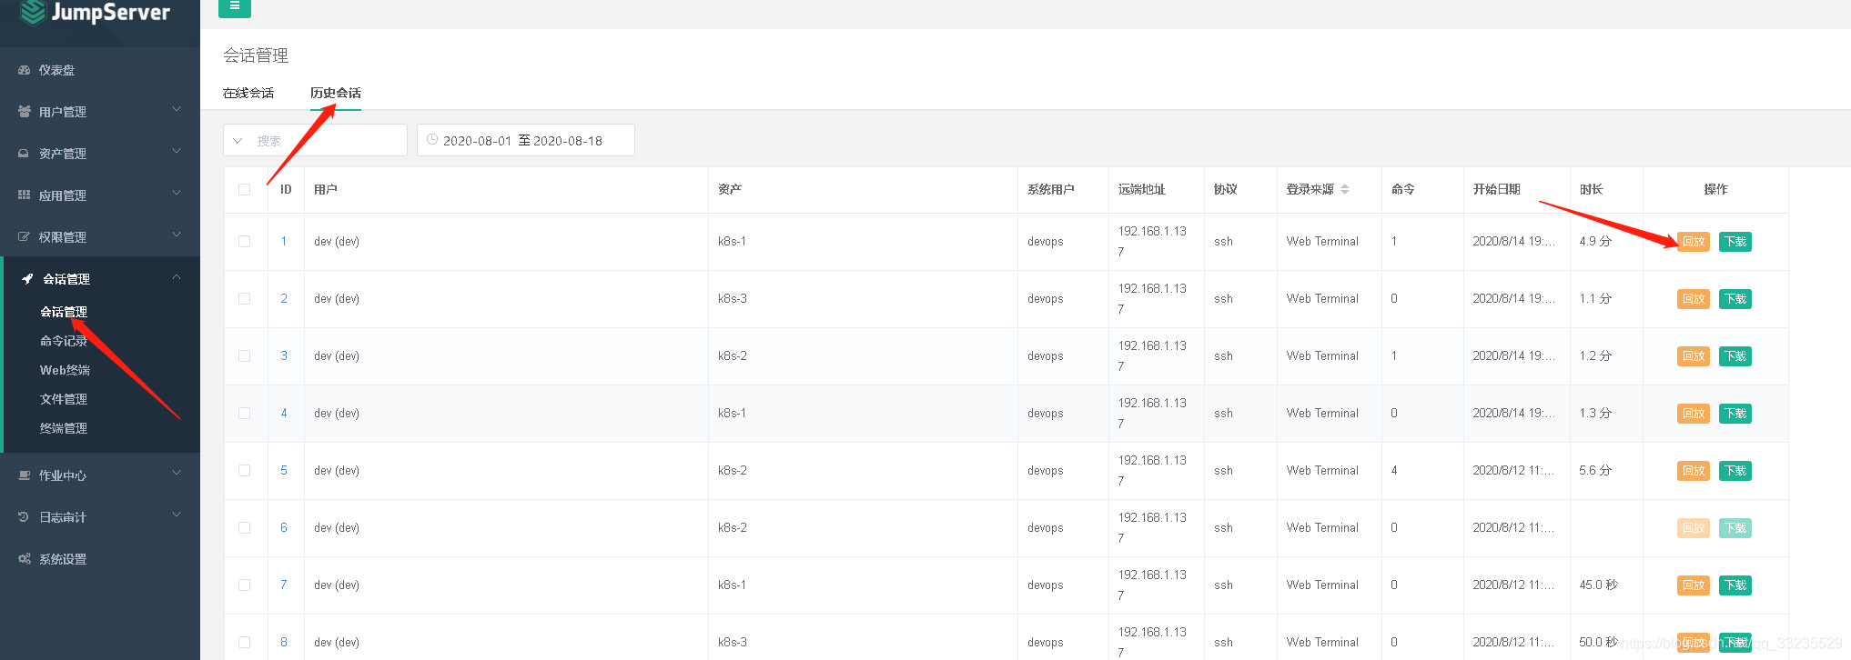Viewport: 1851px width, 660px height.
Task: Click the 搜索 search input field
Action: click(328, 141)
